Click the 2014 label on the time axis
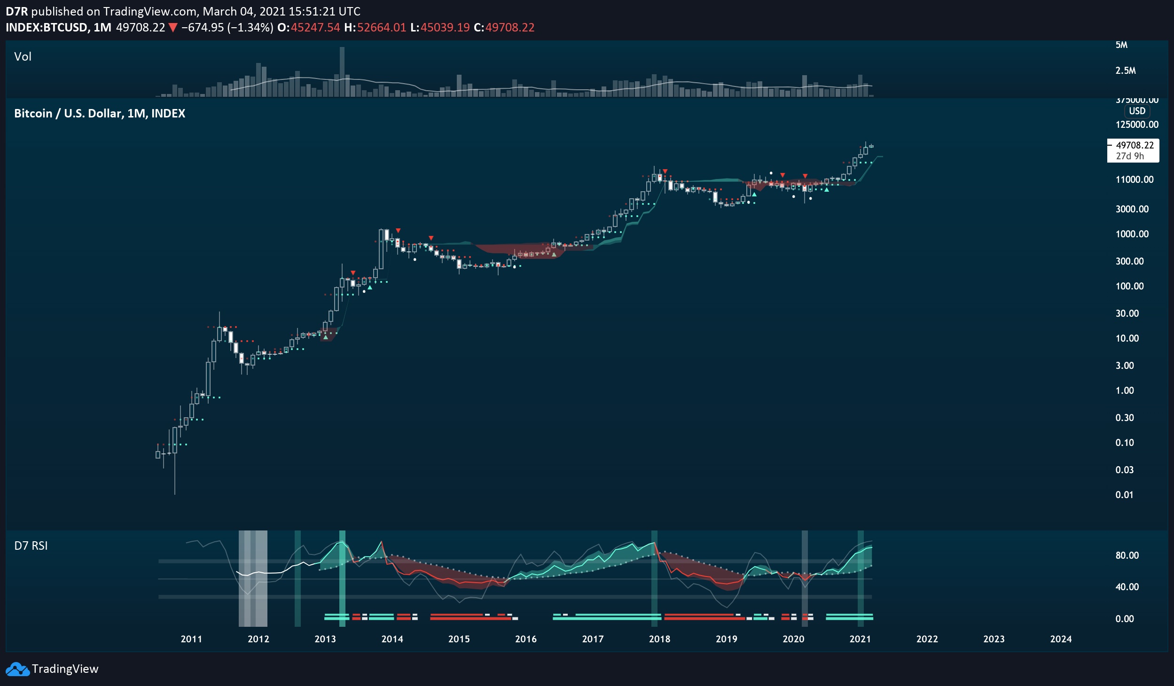This screenshot has height=686, width=1174. 392,639
